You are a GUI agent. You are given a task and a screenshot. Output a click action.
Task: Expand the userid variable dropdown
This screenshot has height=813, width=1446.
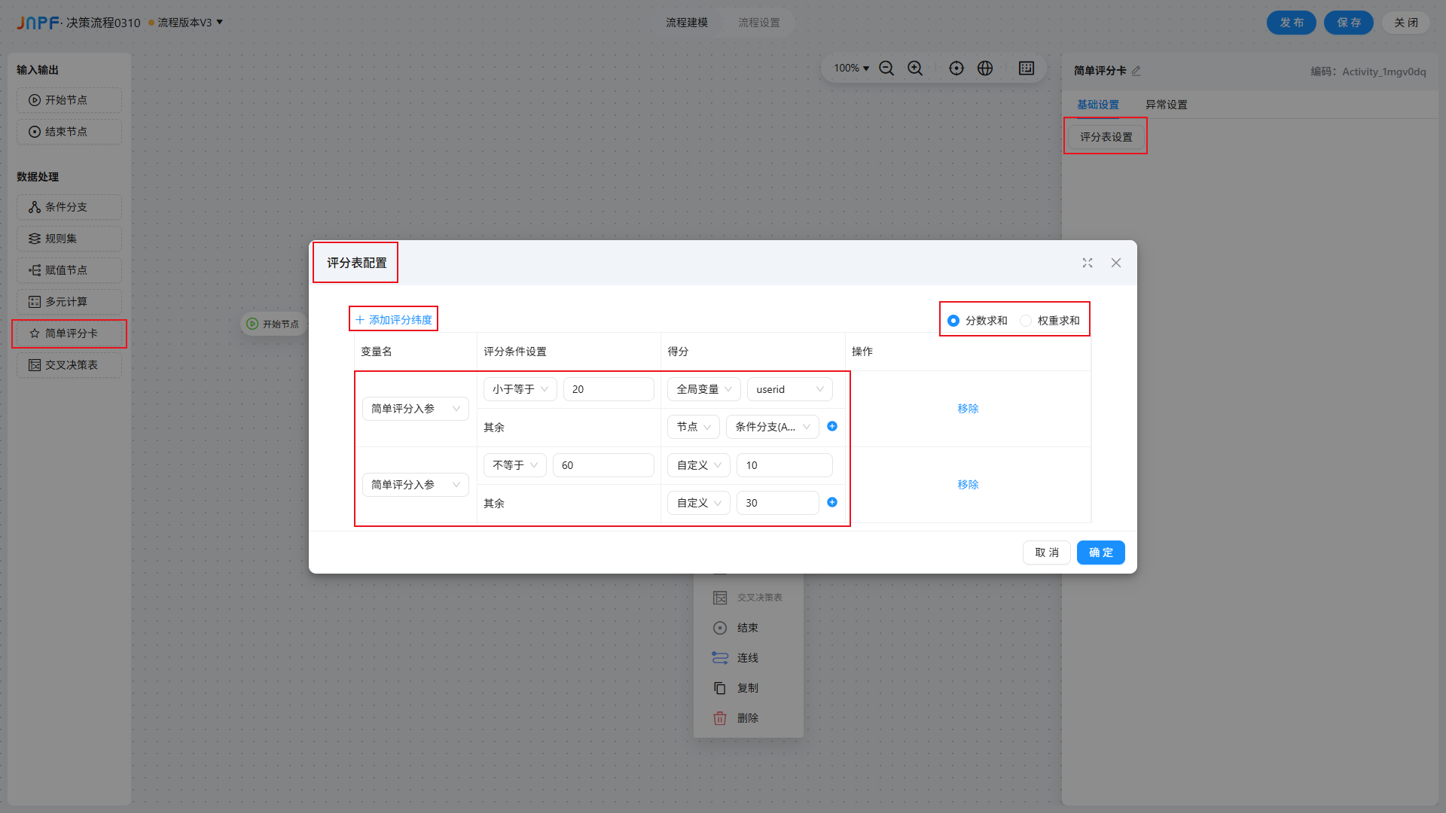pyautogui.click(x=789, y=389)
